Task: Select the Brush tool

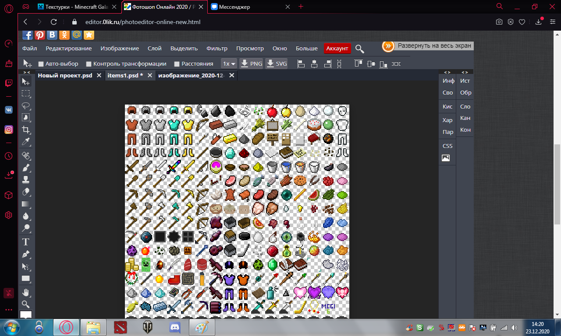Action: click(x=26, y=168)
